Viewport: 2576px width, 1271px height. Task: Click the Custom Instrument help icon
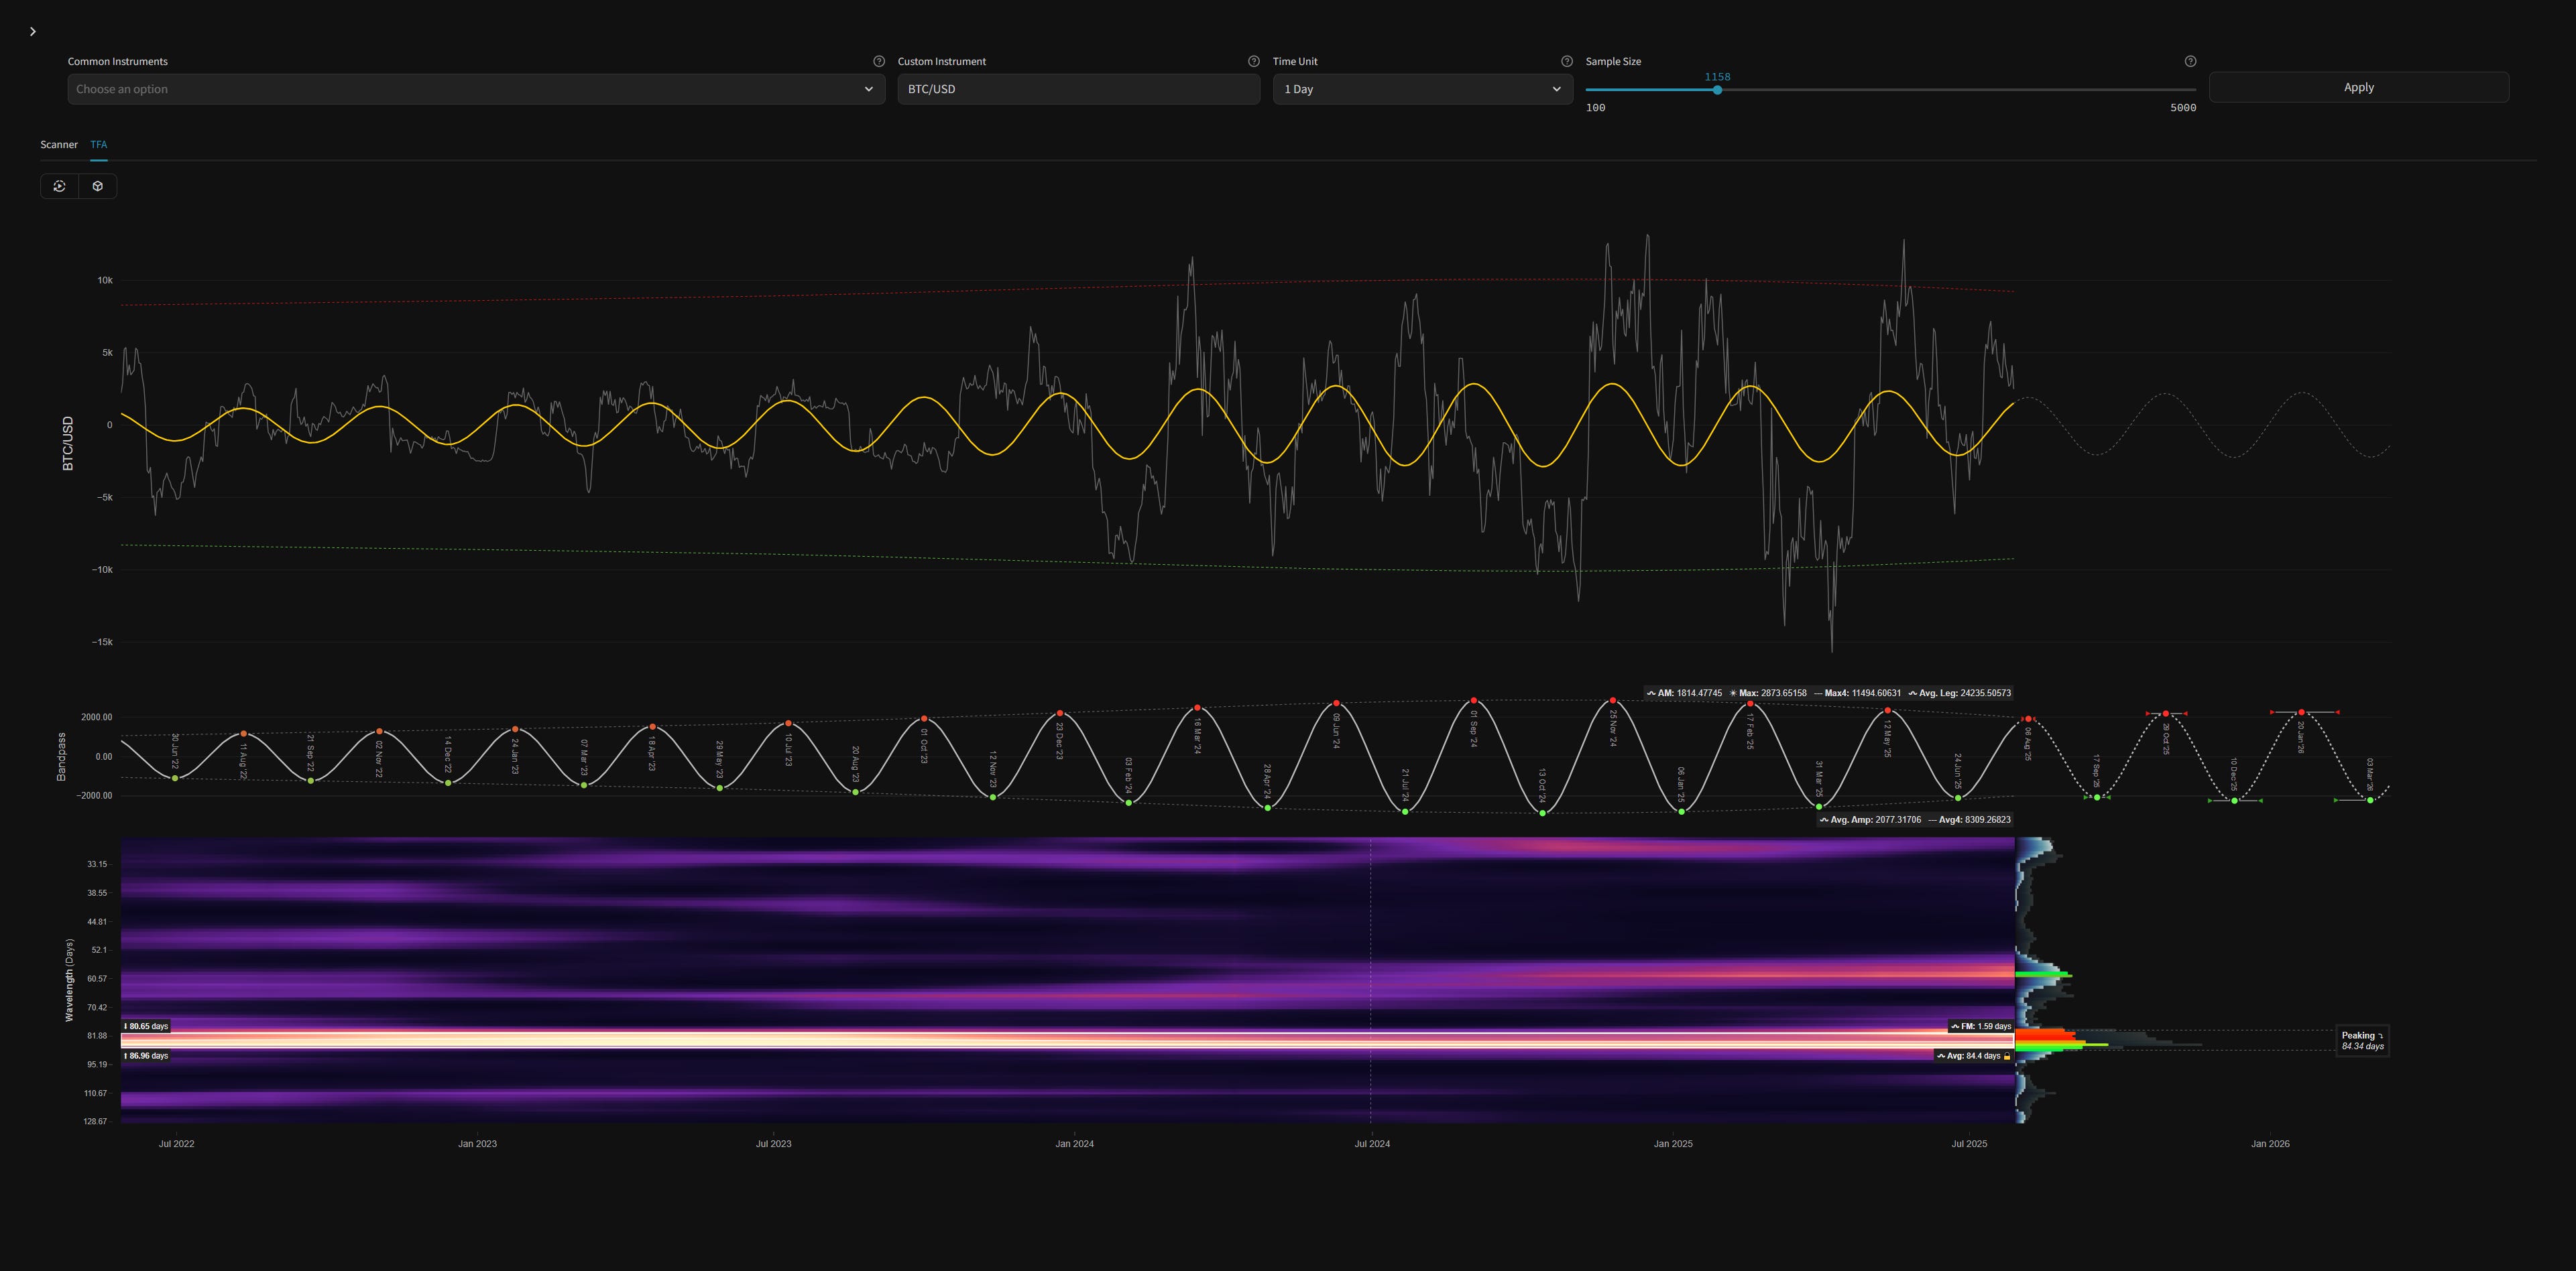(1253, 61)
